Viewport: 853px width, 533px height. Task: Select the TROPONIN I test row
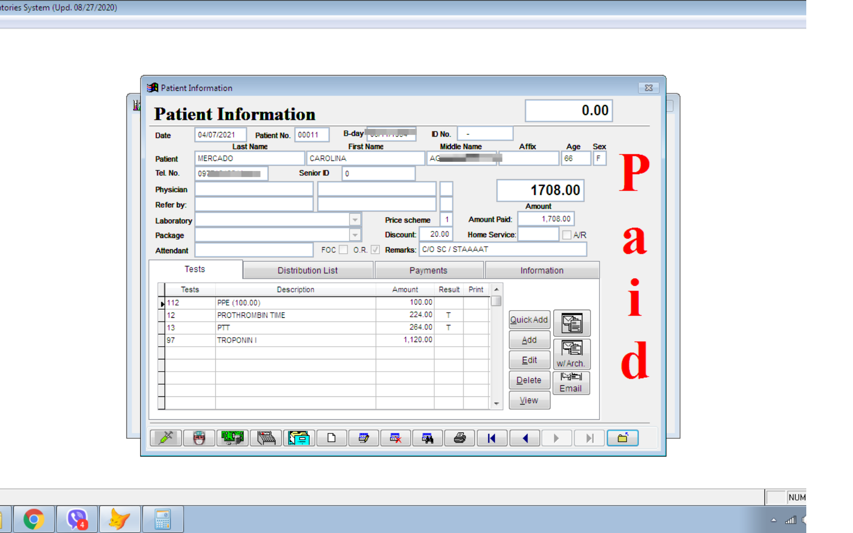tap(324, 340)
